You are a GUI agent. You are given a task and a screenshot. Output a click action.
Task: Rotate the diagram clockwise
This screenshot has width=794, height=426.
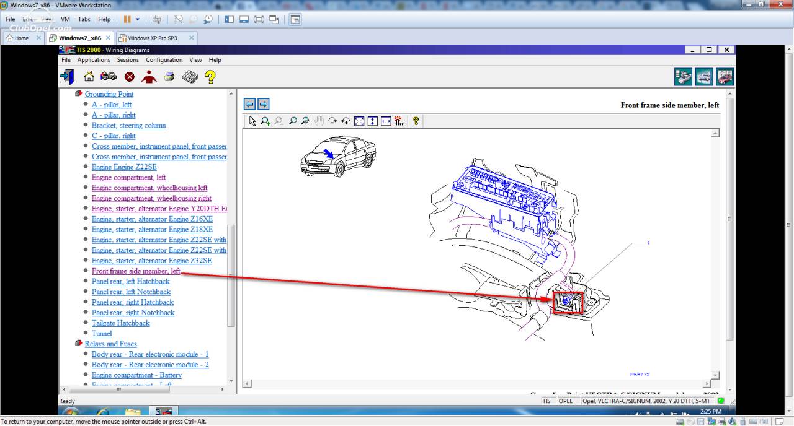tap(332, 121)
